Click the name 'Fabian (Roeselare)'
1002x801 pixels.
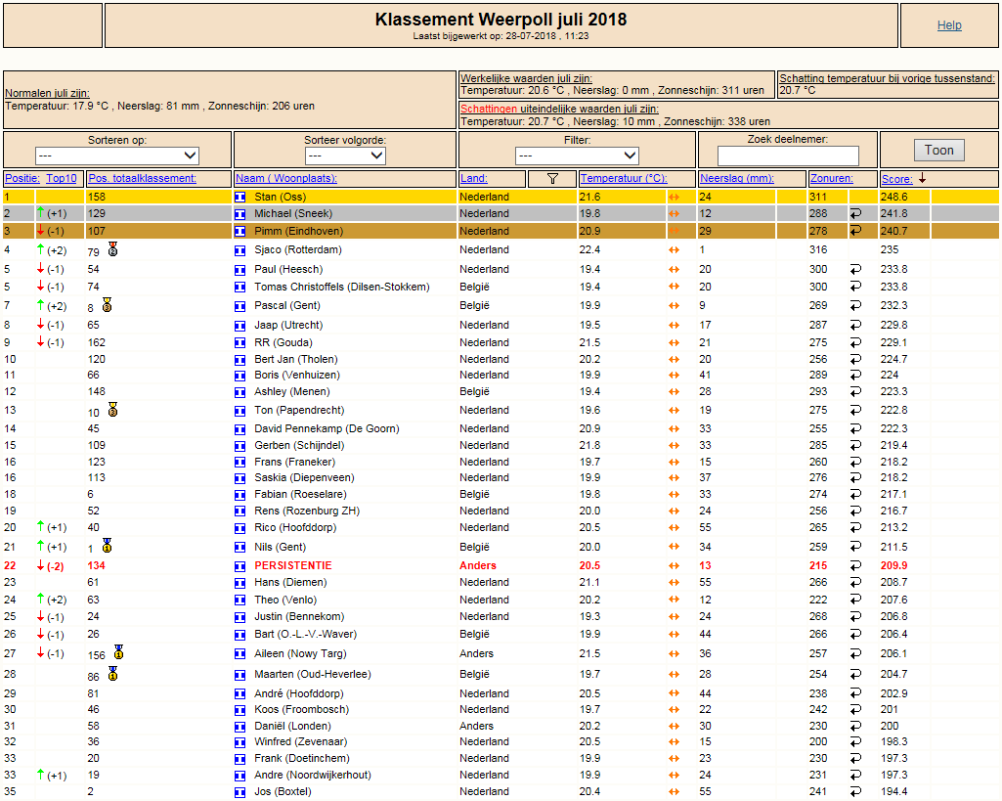click(300, 495)
